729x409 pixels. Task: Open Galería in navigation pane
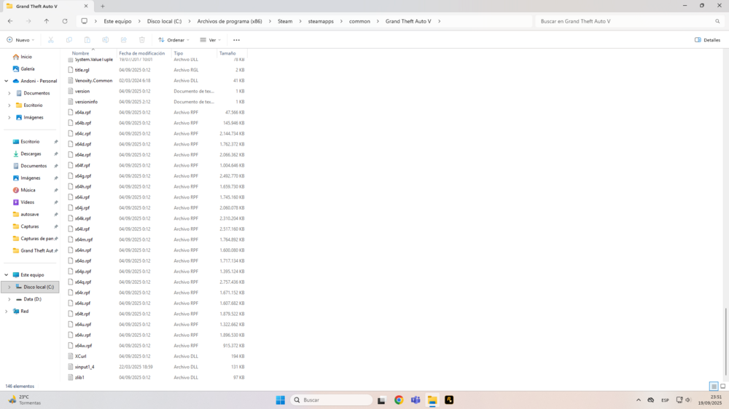coord(28,68)
